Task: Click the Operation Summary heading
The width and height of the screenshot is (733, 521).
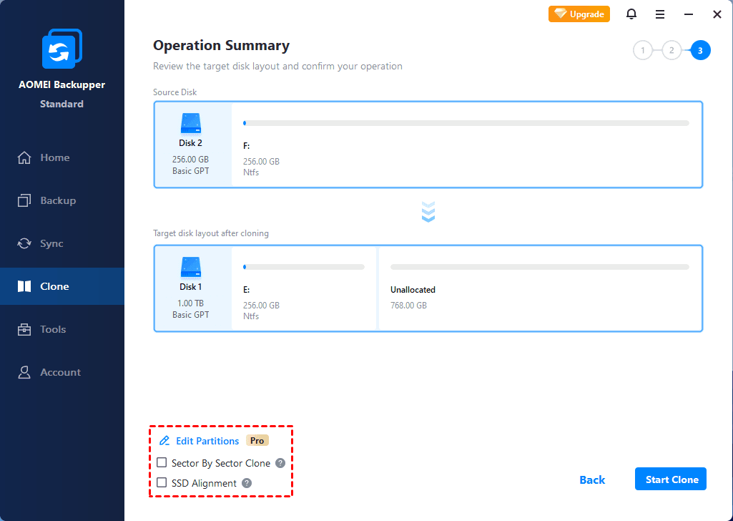Action: tap(221, 45)
